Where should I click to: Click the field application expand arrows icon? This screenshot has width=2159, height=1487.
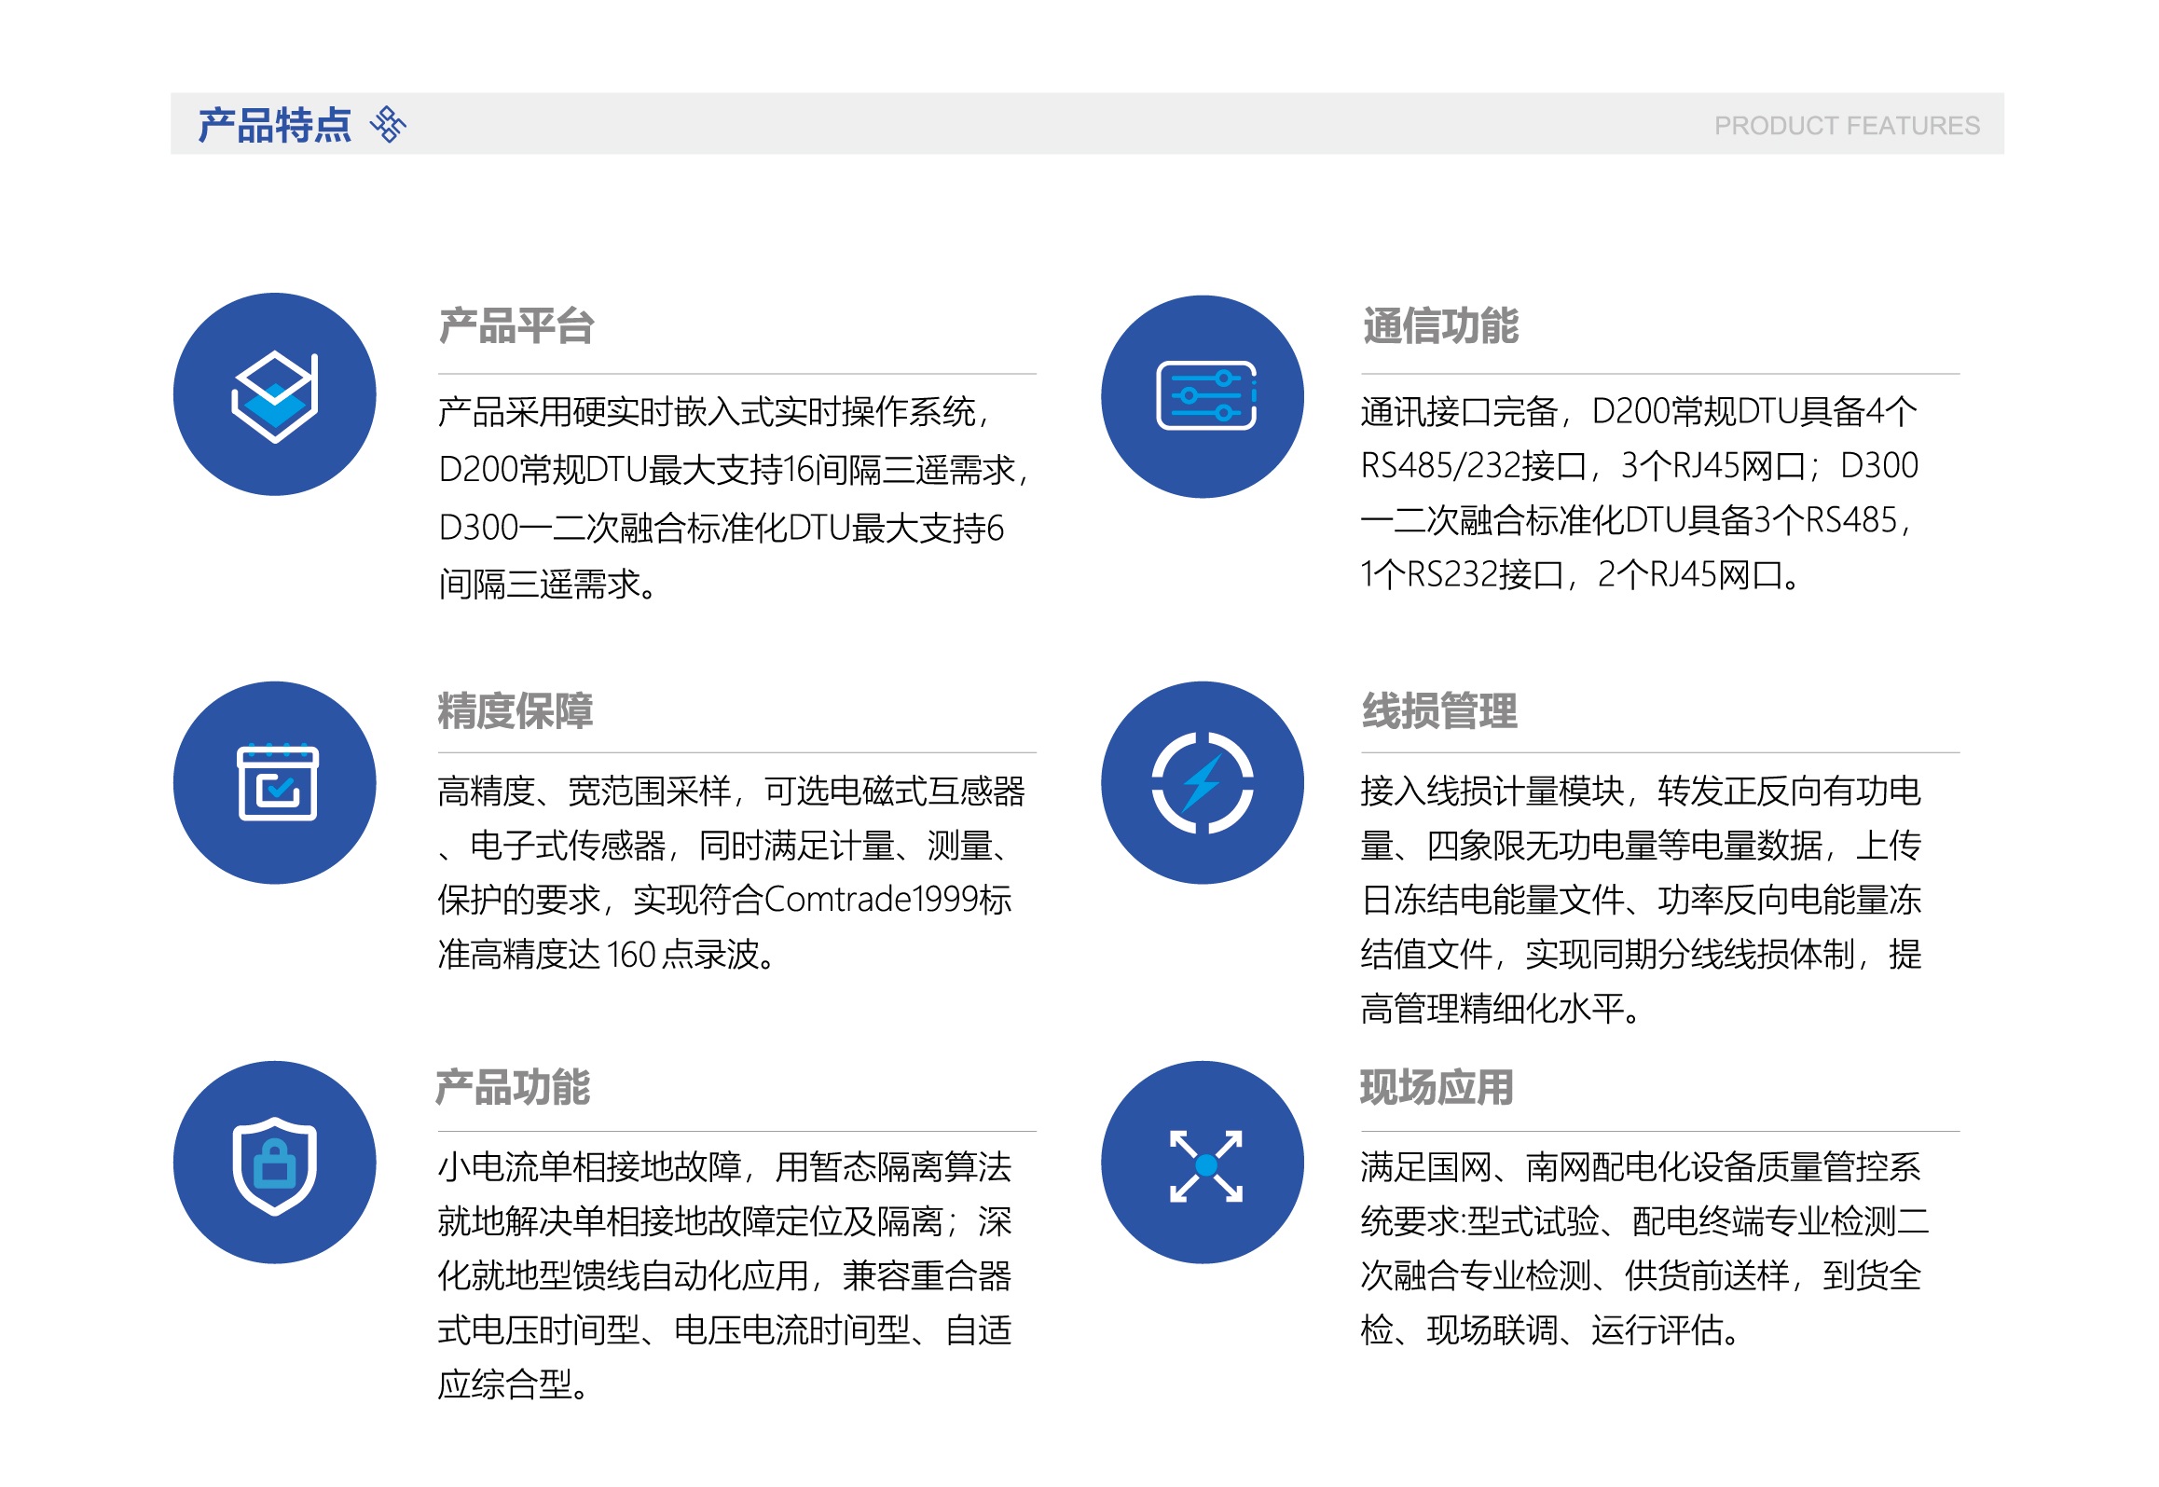point(1205,1165)
